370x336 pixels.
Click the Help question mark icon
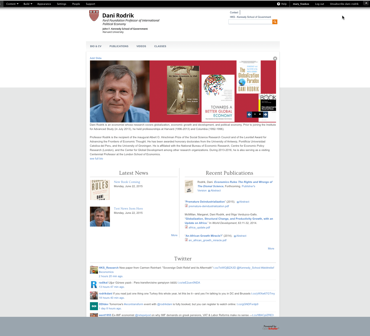[x=278, y=4]
